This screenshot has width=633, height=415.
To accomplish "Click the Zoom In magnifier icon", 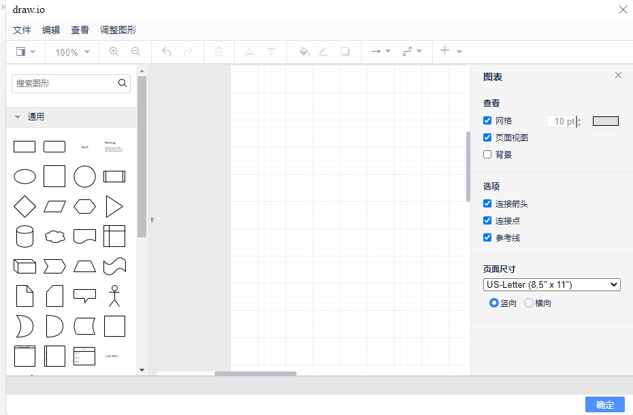I will tap(114, 51).
